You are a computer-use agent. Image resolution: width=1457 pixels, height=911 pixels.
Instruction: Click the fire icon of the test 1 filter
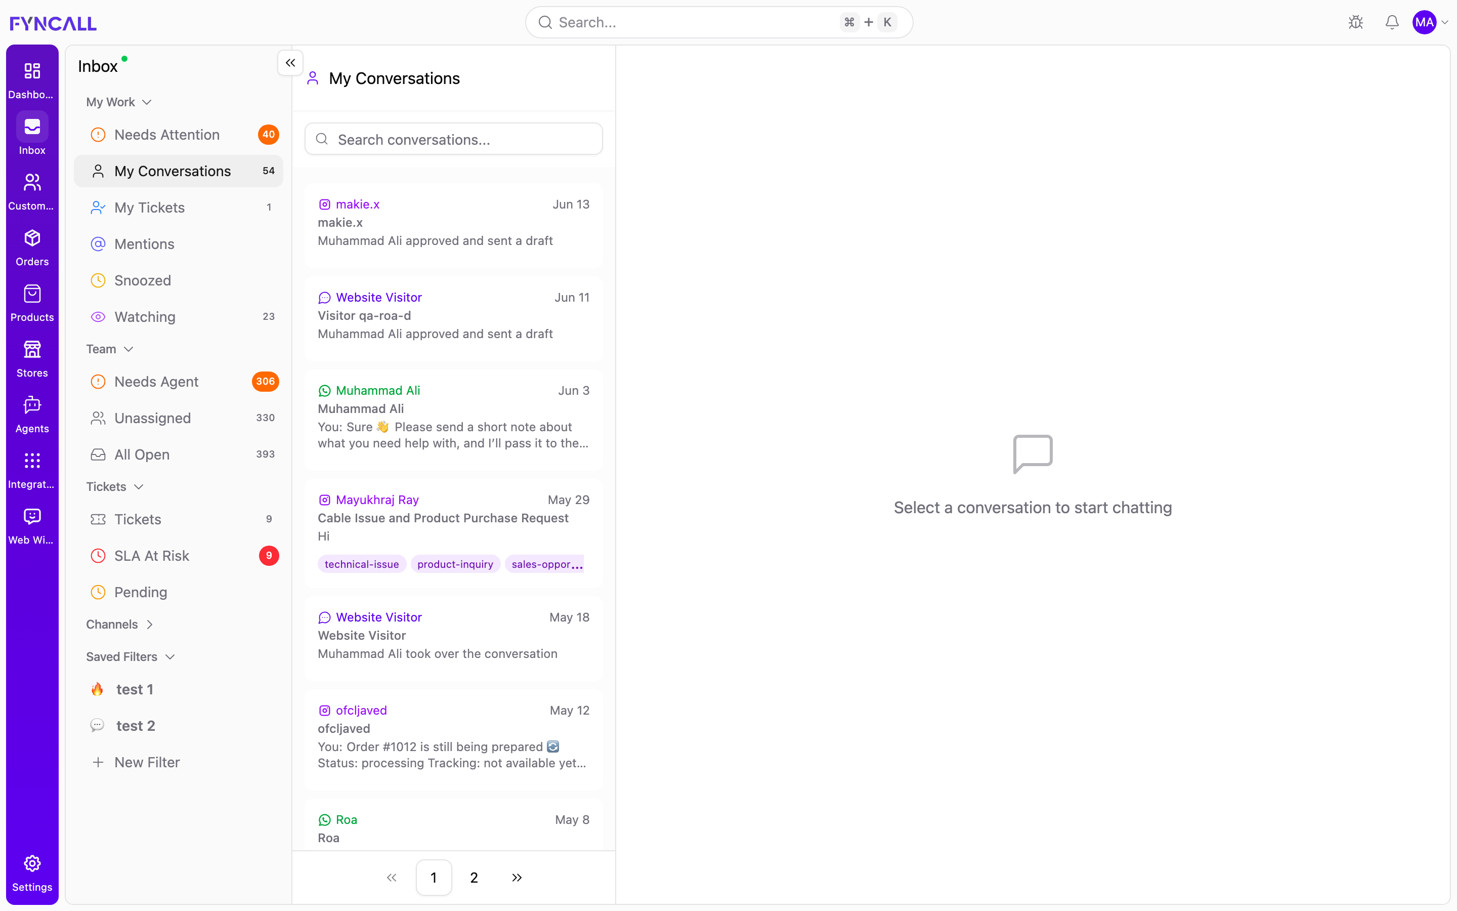tap(97, 689)
